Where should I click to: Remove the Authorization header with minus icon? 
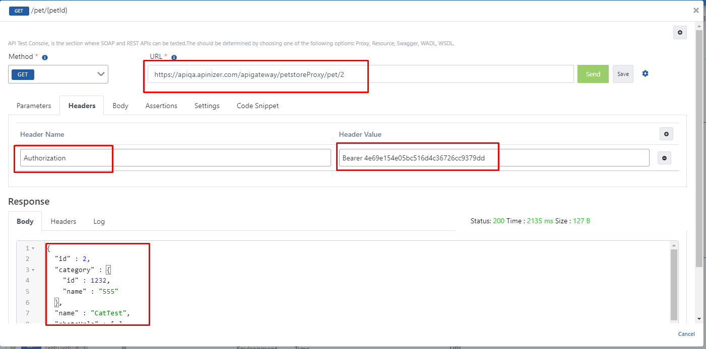(x=664, y=158)
